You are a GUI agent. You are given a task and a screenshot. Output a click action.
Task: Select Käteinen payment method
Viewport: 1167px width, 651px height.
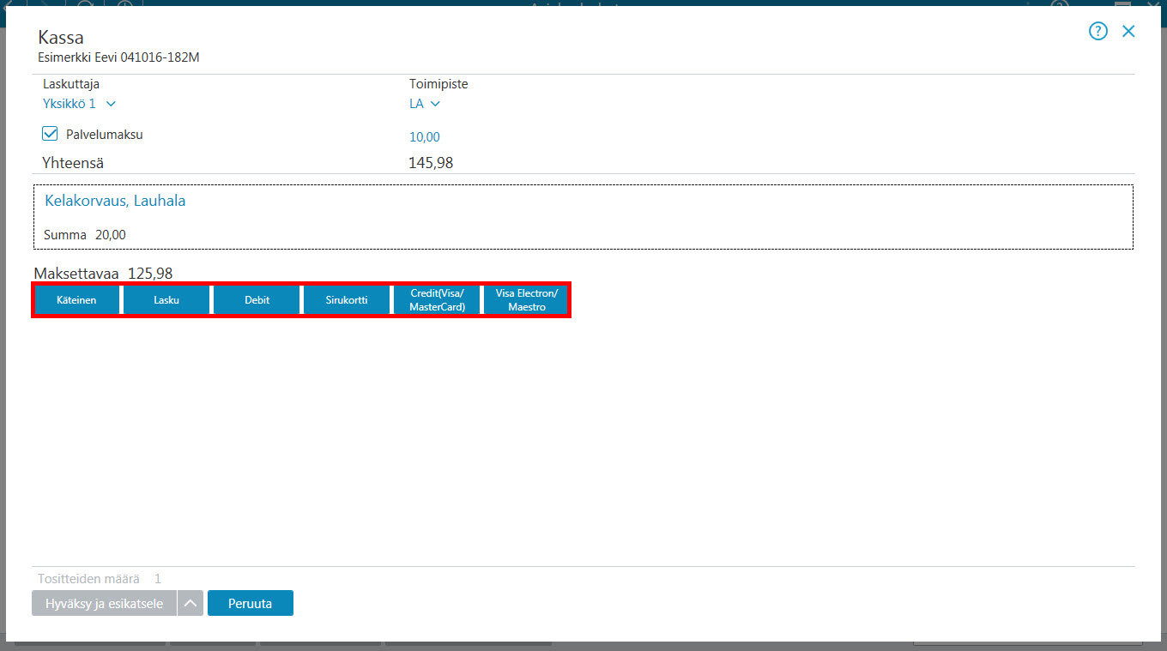coord(76,300)
